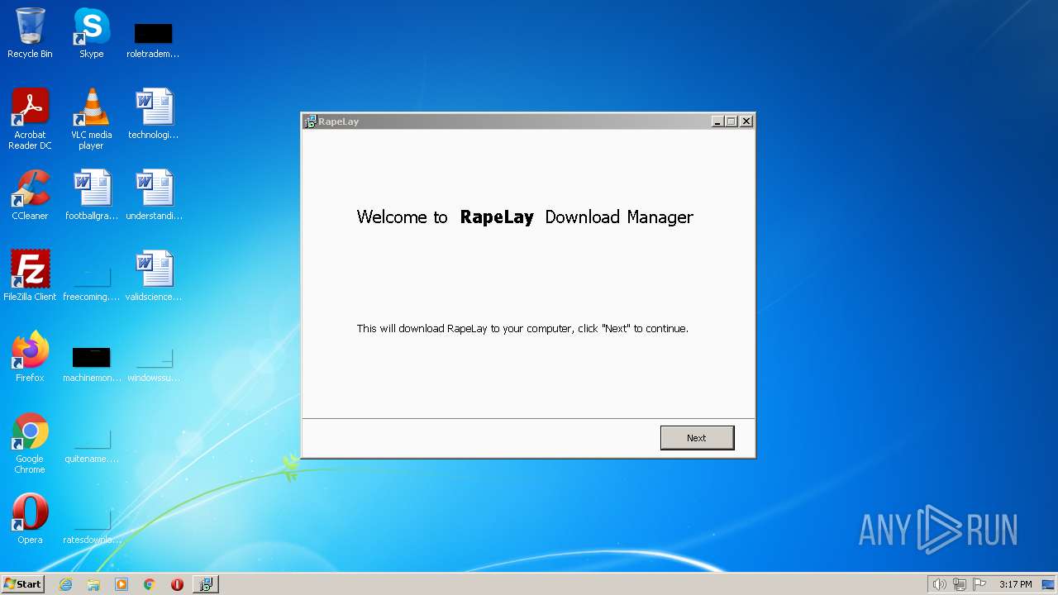Select the ratesdownlo... desktop file

(92, 527)
